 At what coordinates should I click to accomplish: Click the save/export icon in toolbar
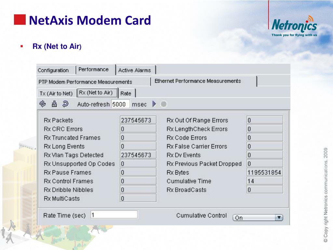(54, 104)
